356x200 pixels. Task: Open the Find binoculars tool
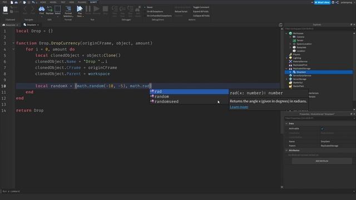pyautogui.click(x=42, y=10)
